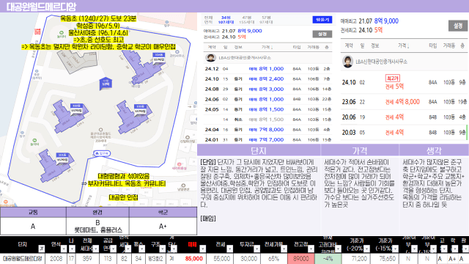Click the lower-left green 놀이터 playground icon
Screen dimensions: 469x264
(x=34, y=140)
